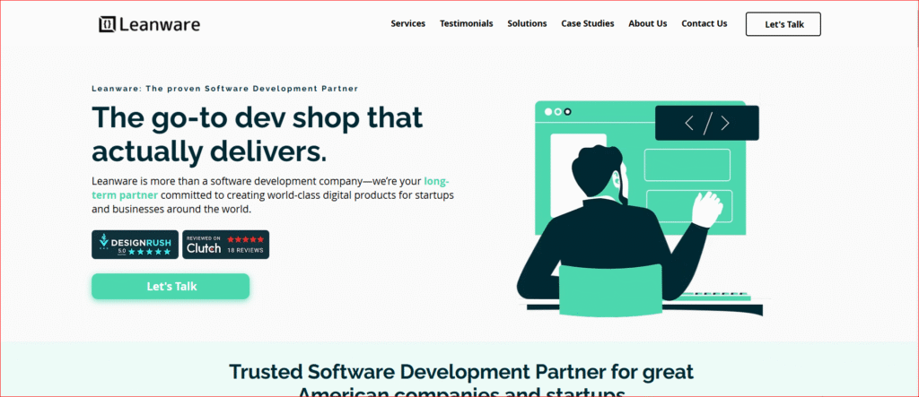The width and height of the screenshot is (919, 397).
Task: Open the Contact Us page
Action: (704, 23)
